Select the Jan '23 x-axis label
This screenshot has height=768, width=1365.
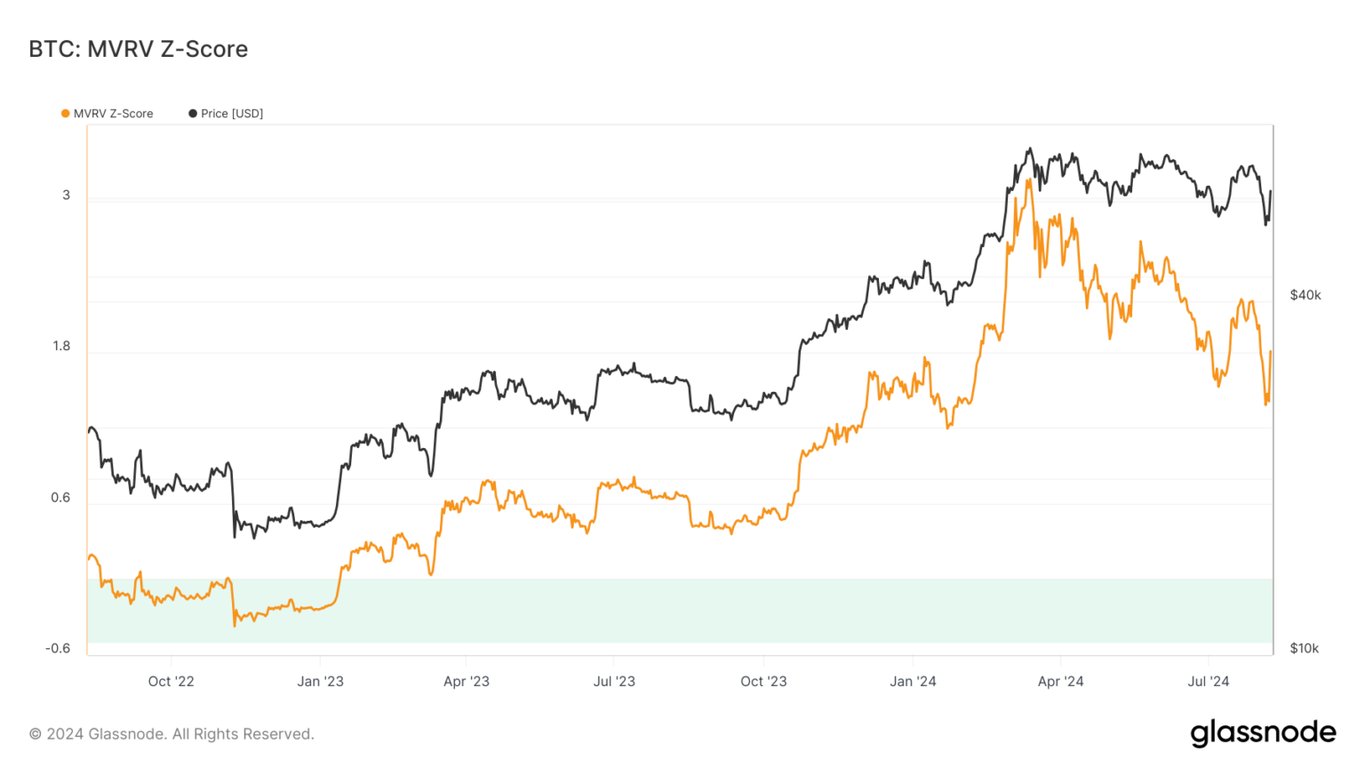click(x=320, y=682)
